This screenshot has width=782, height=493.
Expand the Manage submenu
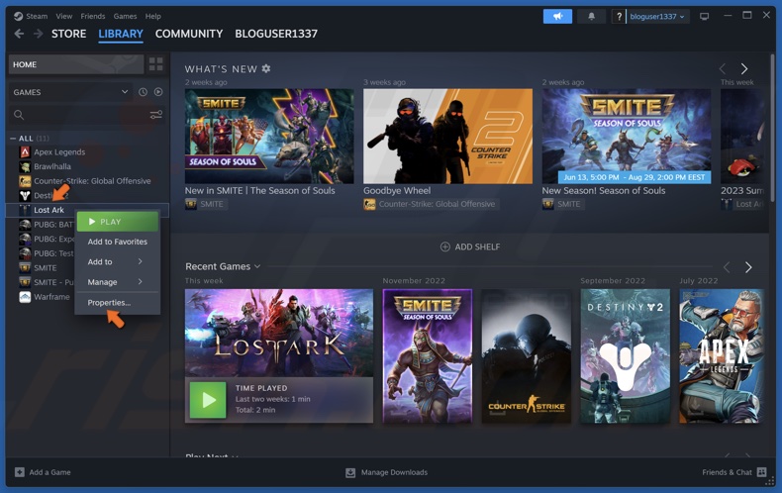[118, 282]
